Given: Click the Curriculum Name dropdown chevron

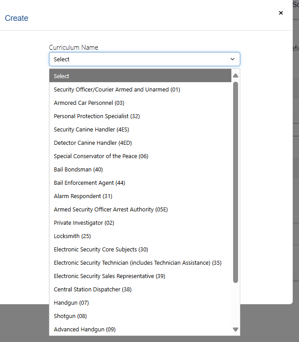Looking at the screenshot, I should pos(232,59).
